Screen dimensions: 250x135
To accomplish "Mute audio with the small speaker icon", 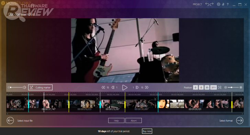I will (x=9, y=87).
